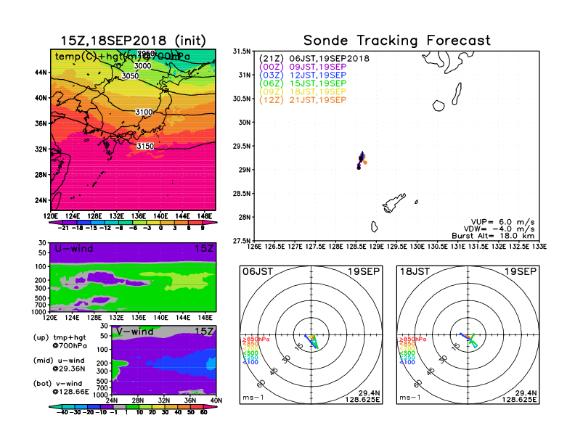Select the "(21Z) 06JST,19SEP2018" legend entry

click(x=314, y=59)
